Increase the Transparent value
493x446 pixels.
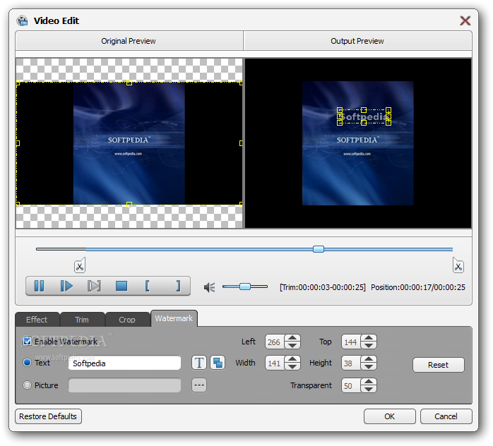coord(369,382)
